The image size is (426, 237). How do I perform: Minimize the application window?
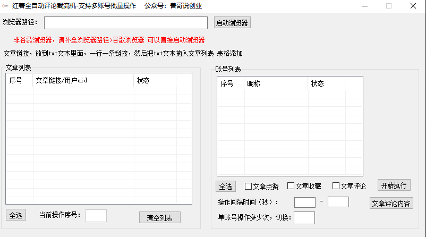(365, 6)
